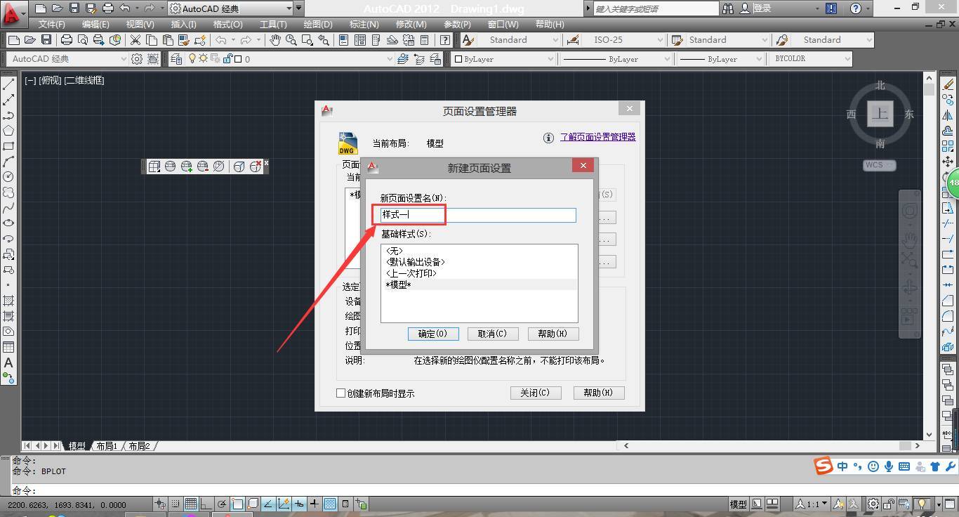Image resolution: width=959 pixels, height=517 pixels.
Task: Expand the annotation scale 1:1 dropdown
Action: [813, 504]
